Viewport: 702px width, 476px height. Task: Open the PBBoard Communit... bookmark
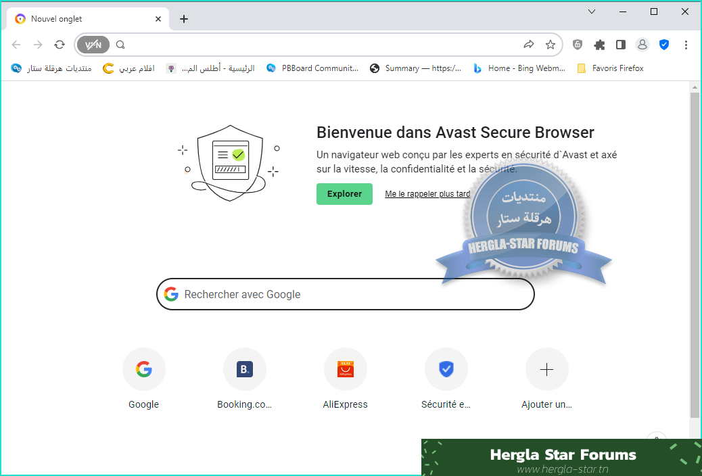pyautogui.click(x=312, y=68)
